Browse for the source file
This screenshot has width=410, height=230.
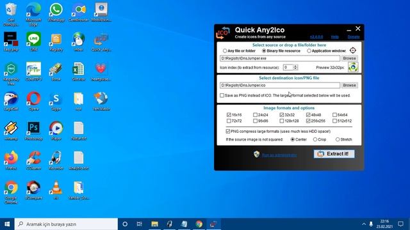point(349,58)
